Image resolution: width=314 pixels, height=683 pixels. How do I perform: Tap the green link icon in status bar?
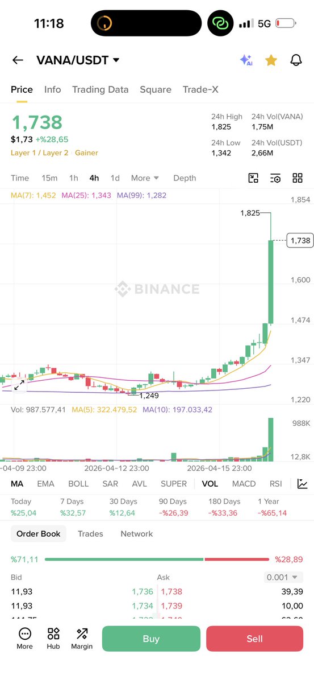click(219, 23)
